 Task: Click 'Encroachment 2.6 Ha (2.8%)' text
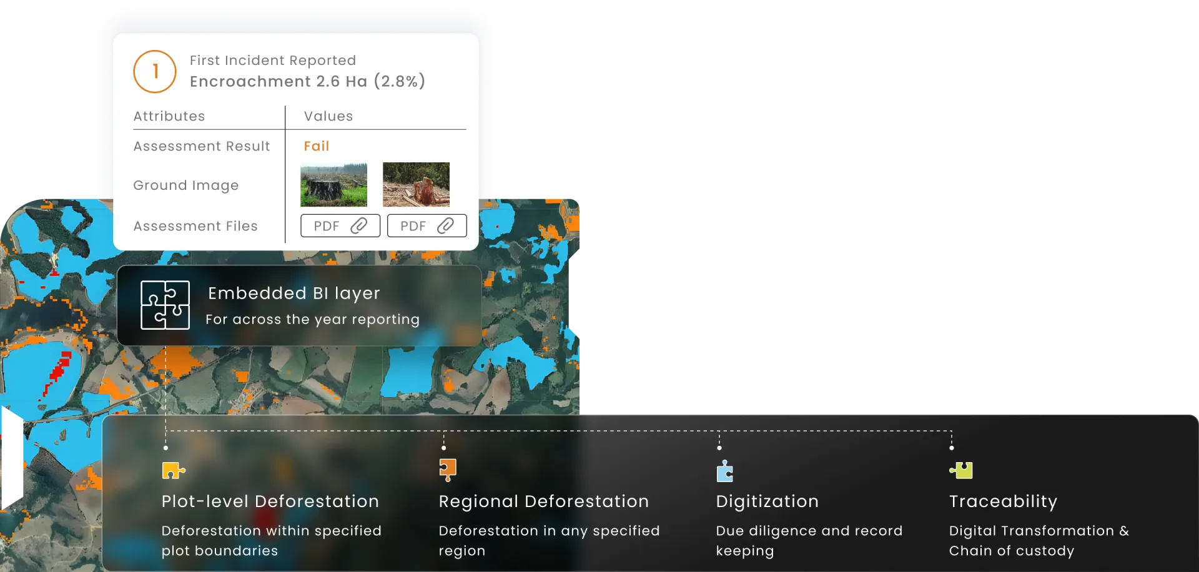click(x=308, y=81)
